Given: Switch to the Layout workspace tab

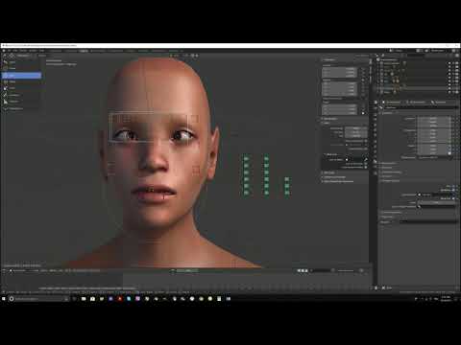Looking at the screenshot, I should [x=56, y=51].
